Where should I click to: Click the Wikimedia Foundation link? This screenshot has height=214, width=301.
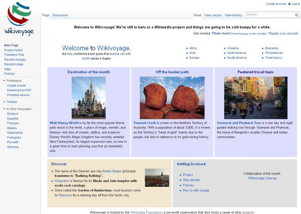(146, 212)
